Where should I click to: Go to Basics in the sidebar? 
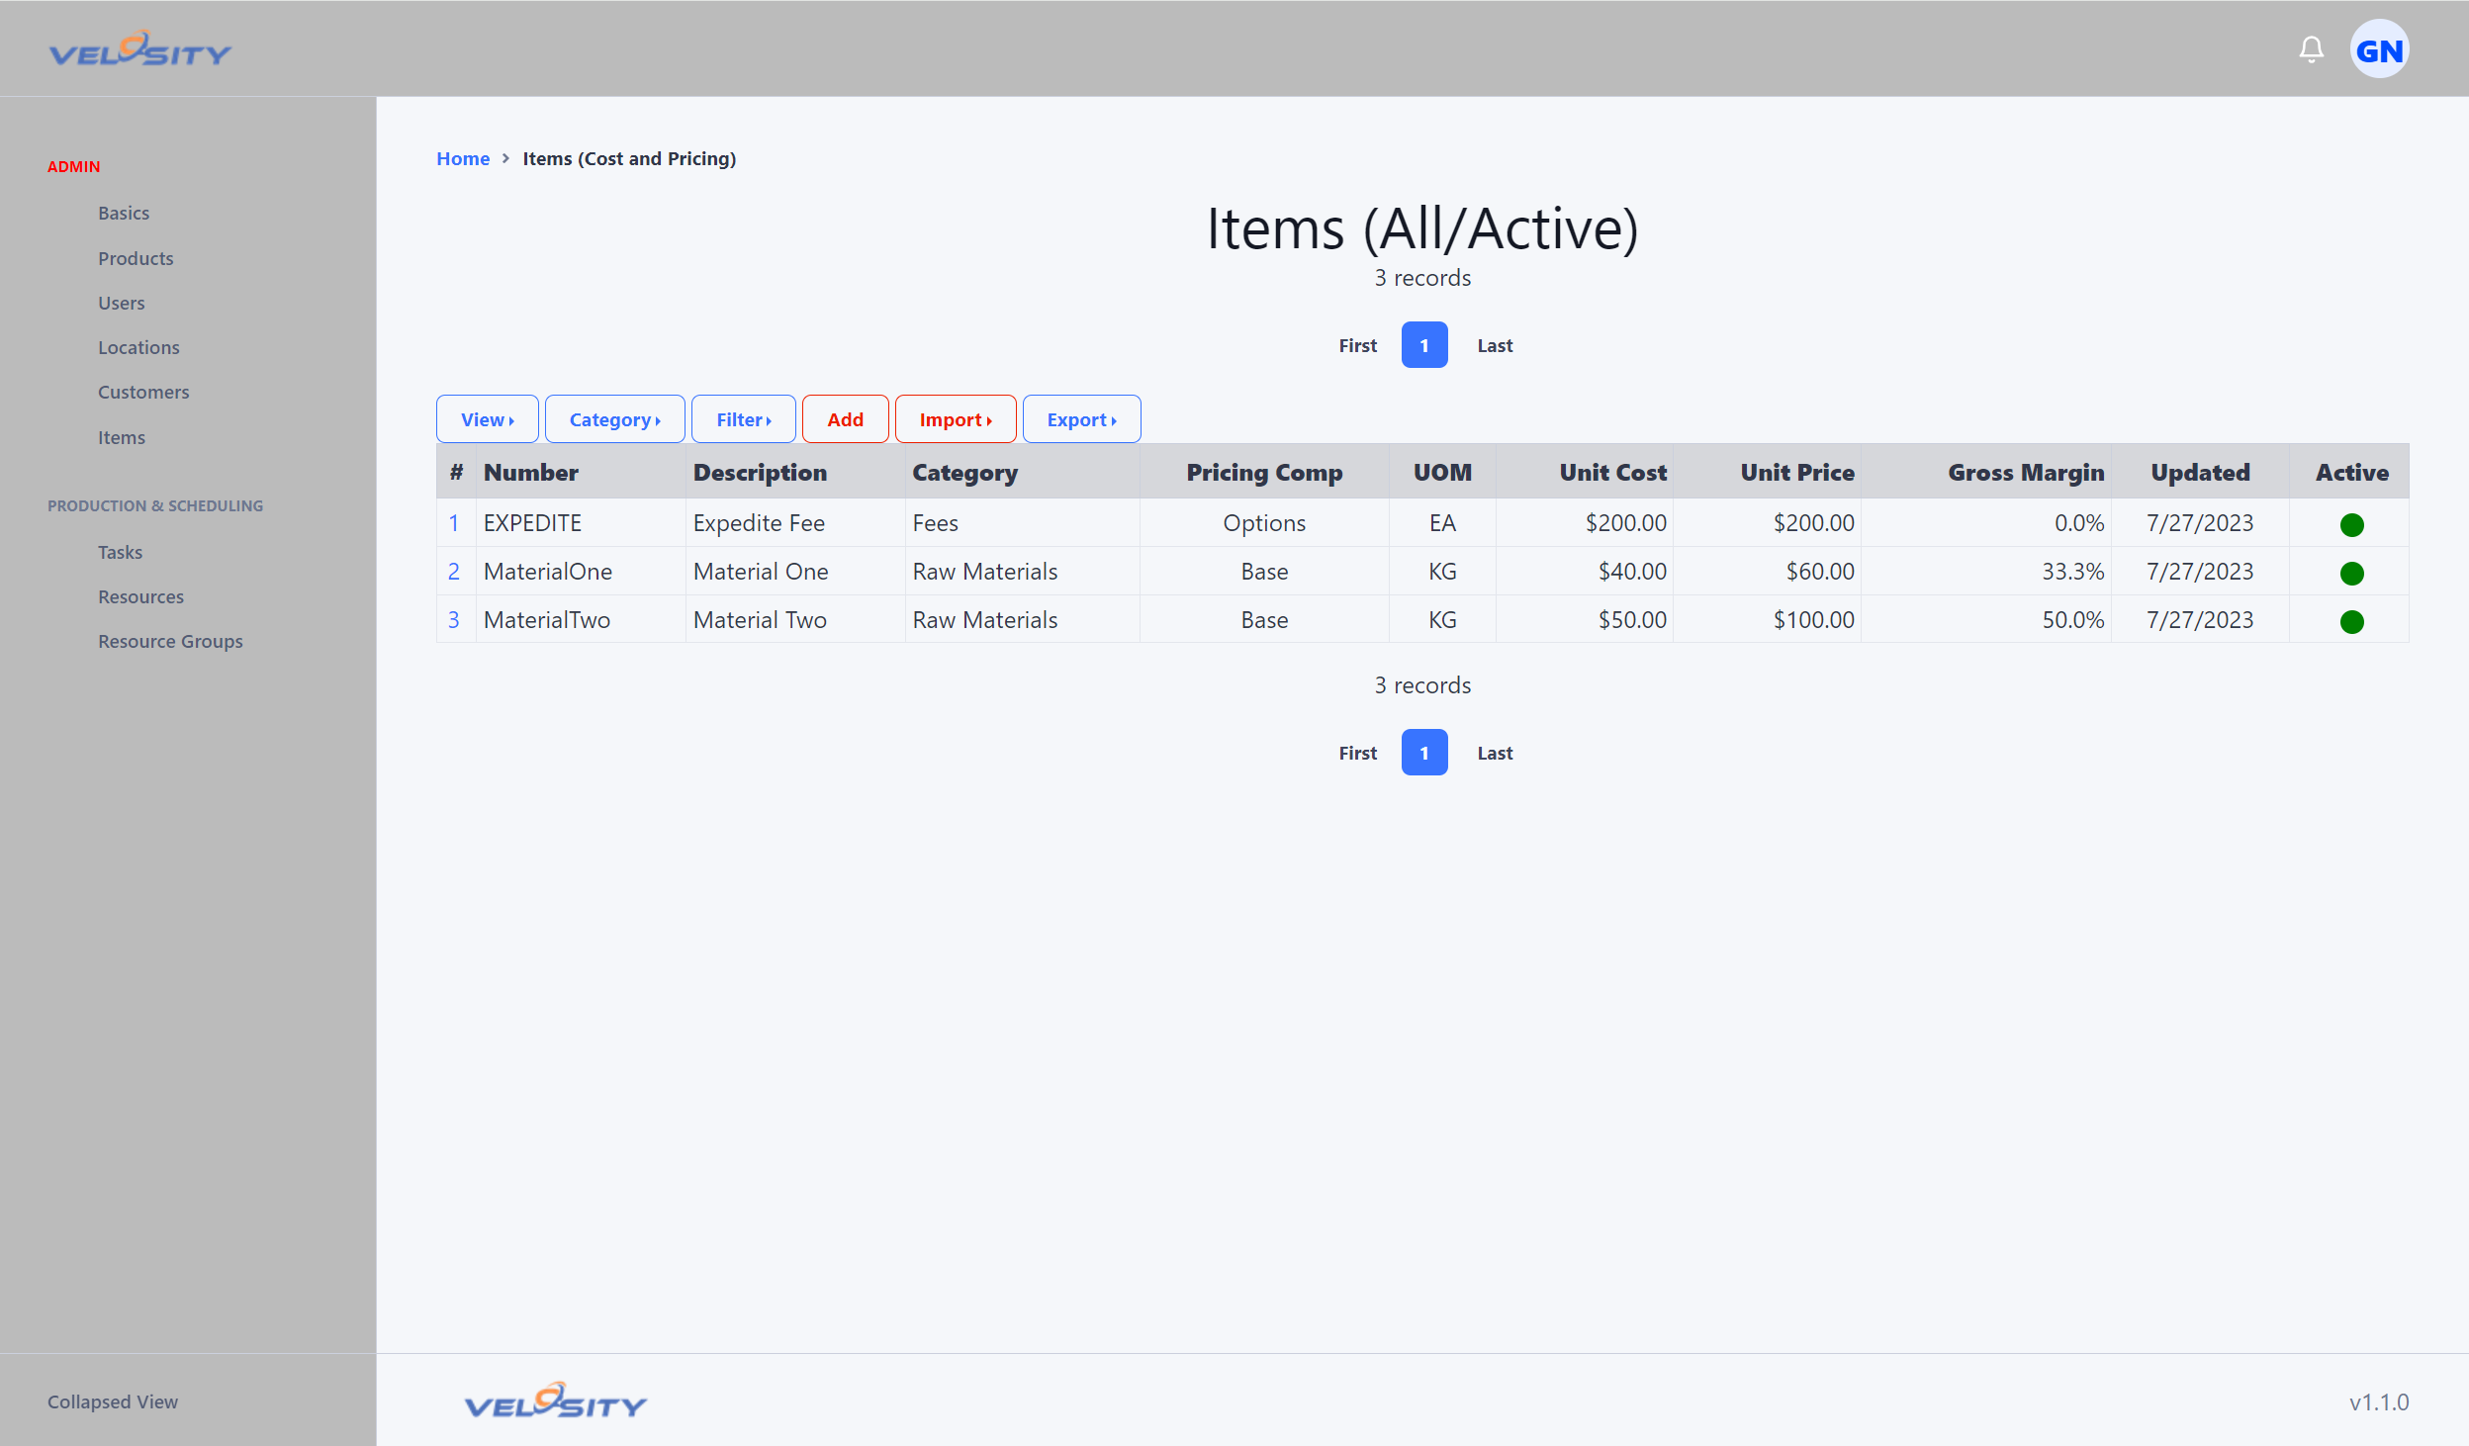[x=124, y=213]
